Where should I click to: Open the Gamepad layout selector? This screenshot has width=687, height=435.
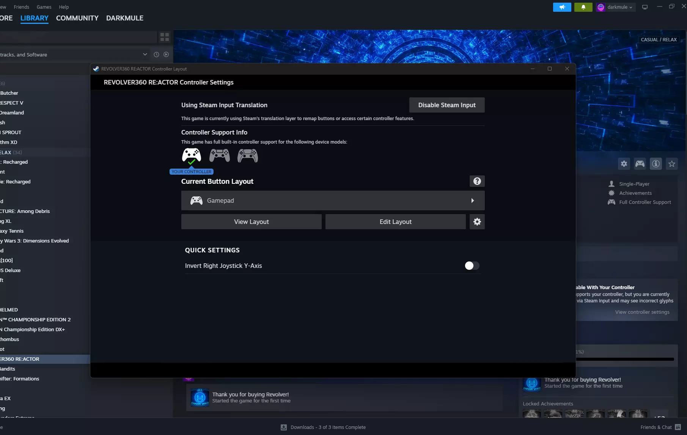333,200
